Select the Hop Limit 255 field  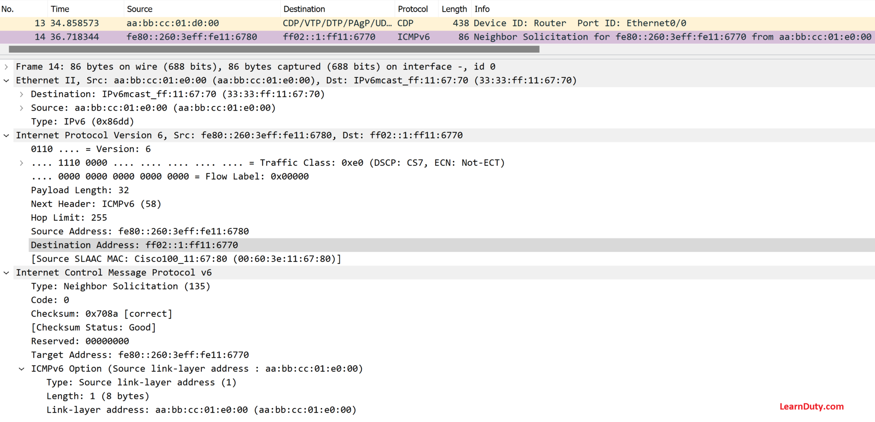[x=68, y=217]
